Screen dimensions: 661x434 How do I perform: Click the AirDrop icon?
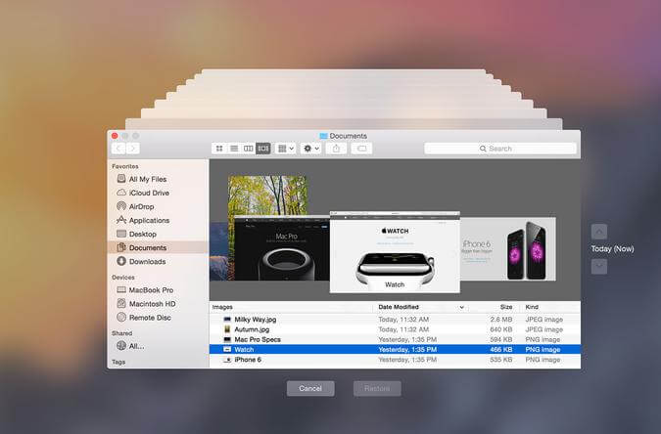pos(121,206)
